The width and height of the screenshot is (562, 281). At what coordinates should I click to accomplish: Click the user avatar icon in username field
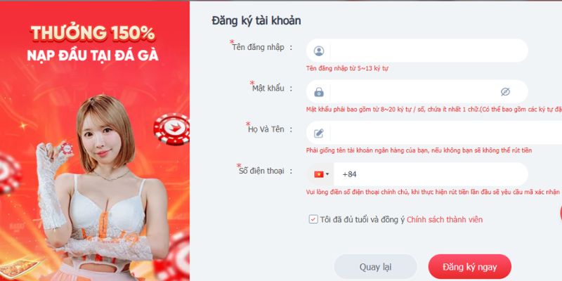tap(319, 51)
